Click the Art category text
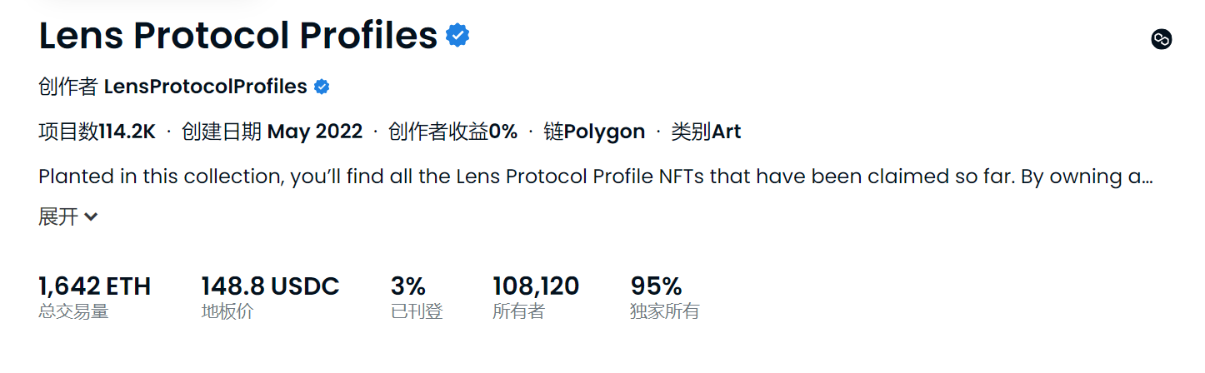 coord(726,132)
